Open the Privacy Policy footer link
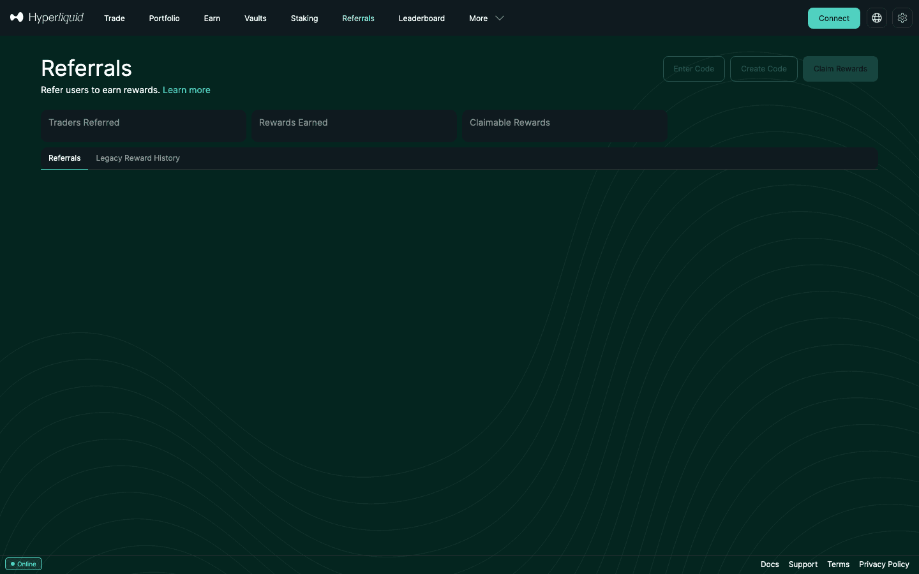Screen dimensions: 919x574 (x=884, y=564)
